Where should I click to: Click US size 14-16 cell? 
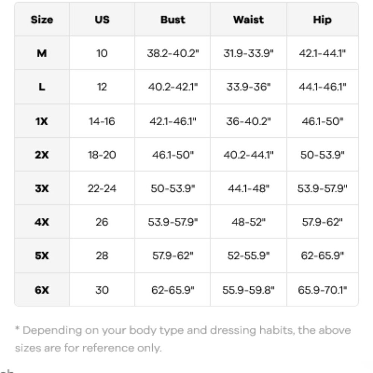coord(102,121)
